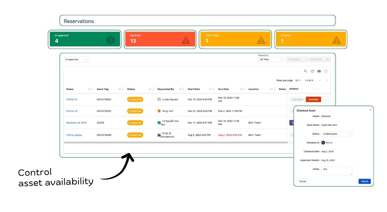Click Song Tam's avatar icon

pyautogui.click(x=159, y=111)
